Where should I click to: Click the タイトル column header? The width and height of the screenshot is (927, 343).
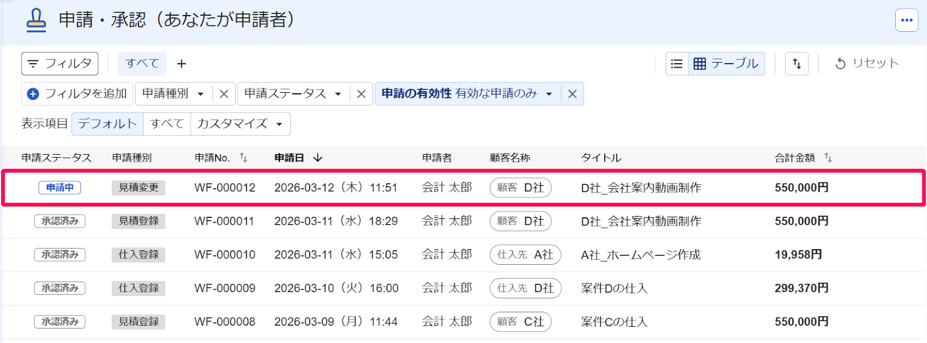pos(601,158)
